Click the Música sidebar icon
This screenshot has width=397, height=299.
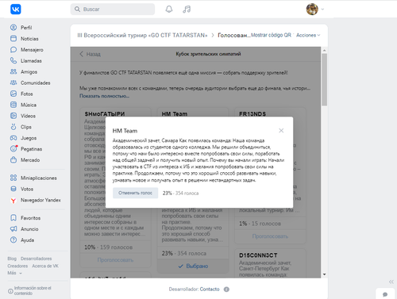[13, 105]
